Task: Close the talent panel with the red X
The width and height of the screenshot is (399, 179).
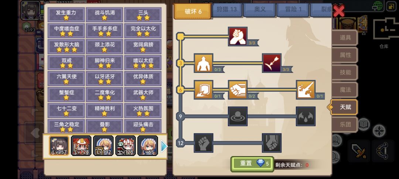Action: 339,11
